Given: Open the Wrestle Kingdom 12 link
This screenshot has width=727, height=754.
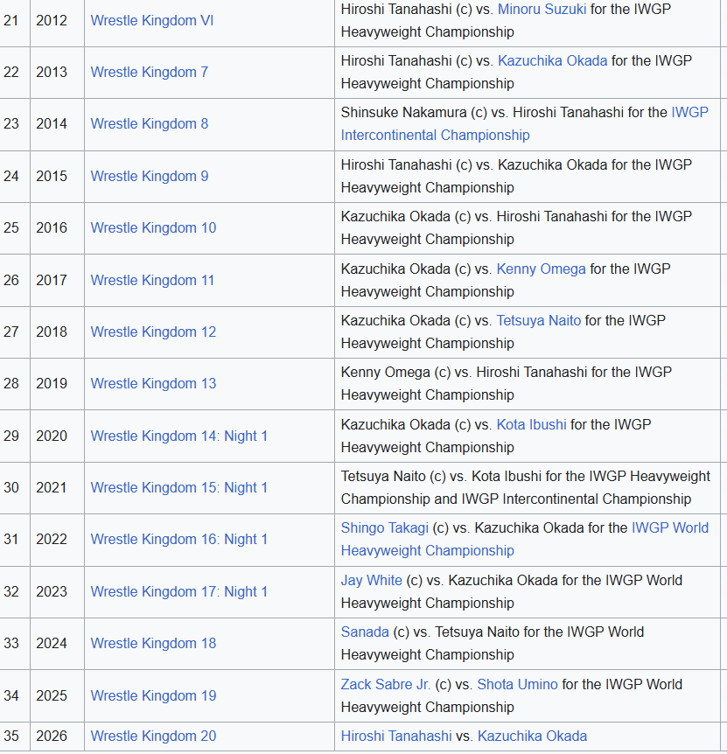Looking at the screenshot, I should tap(153, 332).
